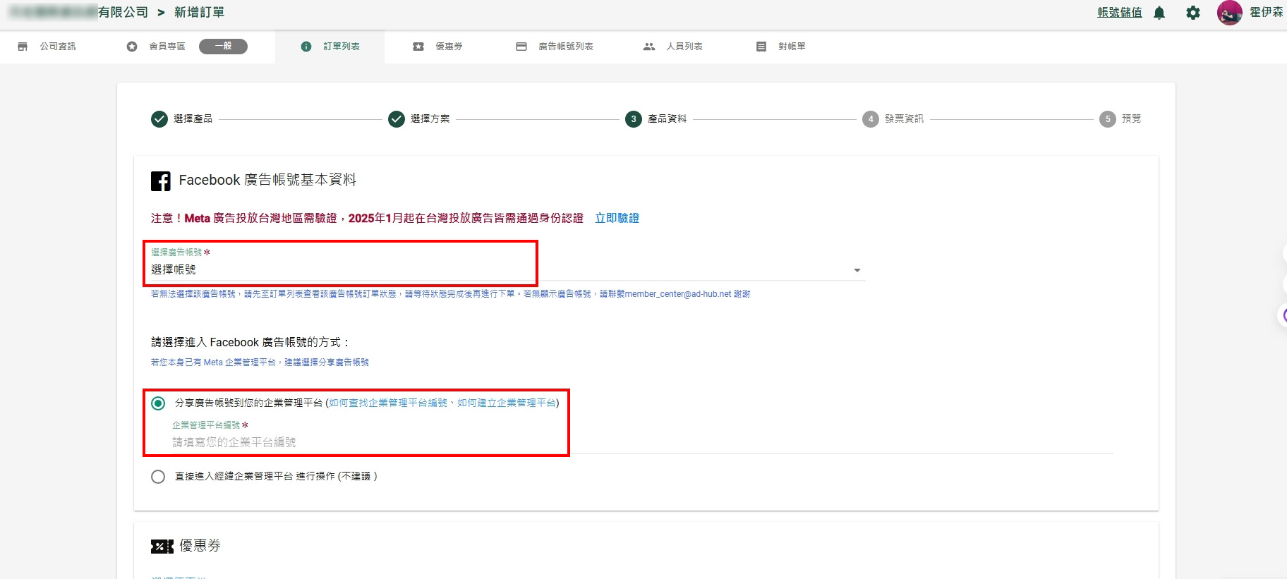Select 分享廣告帳號到您的企業管理平台 radio option
The image size is (1287, 579).
click(158, 403)
